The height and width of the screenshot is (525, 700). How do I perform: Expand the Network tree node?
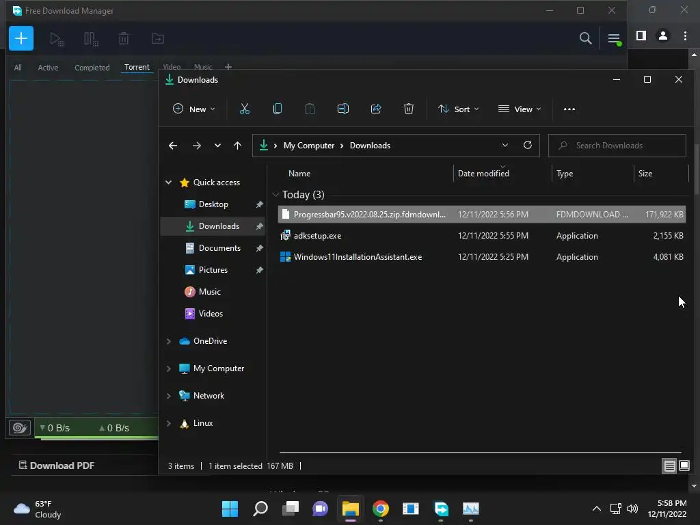click(x=169, y=396)
